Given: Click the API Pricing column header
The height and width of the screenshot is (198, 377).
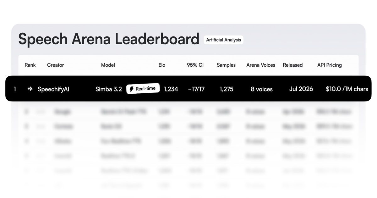Looking at the screenshot, I should (x=330, y=65).
